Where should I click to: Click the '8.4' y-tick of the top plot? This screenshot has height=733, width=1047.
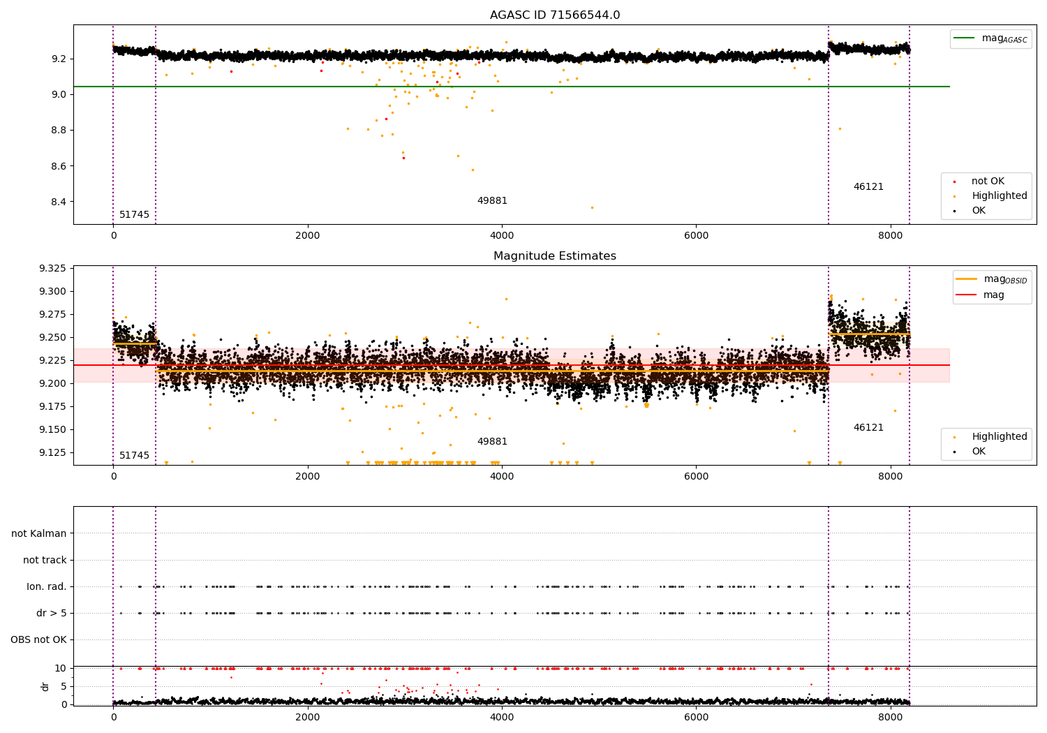click(x=59, y=202)
